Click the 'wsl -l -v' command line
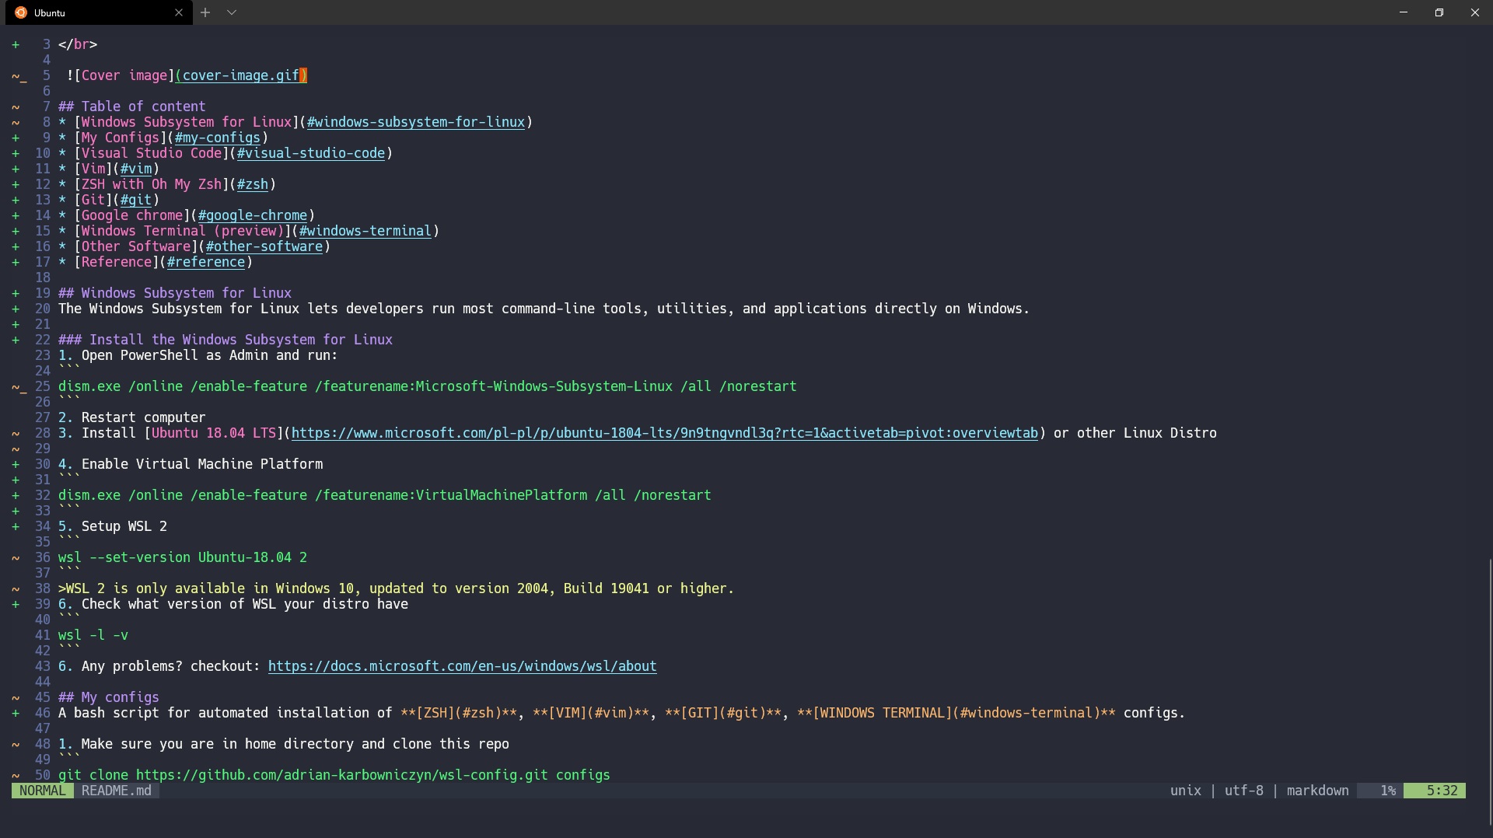1493x838 pixels. (x=93, y=635)
